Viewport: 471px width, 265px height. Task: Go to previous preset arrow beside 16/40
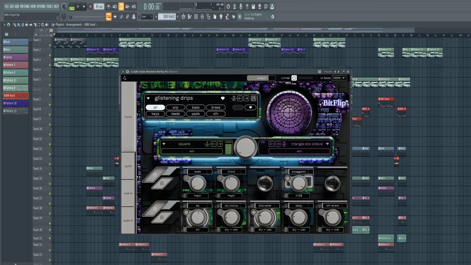[x=240, y=98]
